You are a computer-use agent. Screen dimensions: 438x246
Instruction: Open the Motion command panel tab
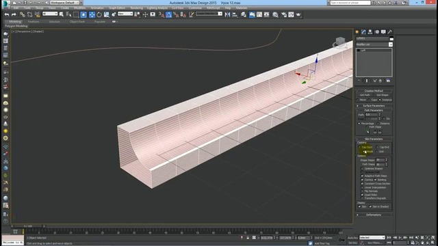pyautogui.click(x=377, y=32)
